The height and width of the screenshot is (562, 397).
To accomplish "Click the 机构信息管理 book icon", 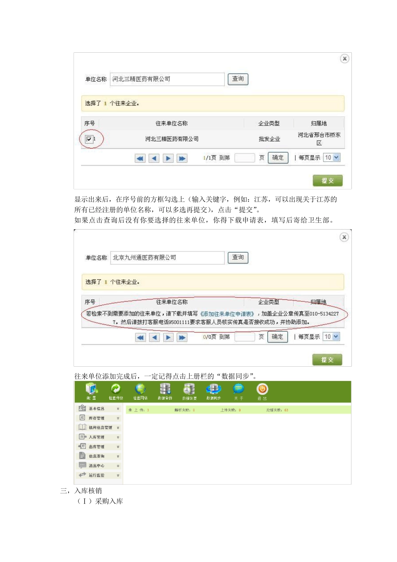I will point(82,427).
